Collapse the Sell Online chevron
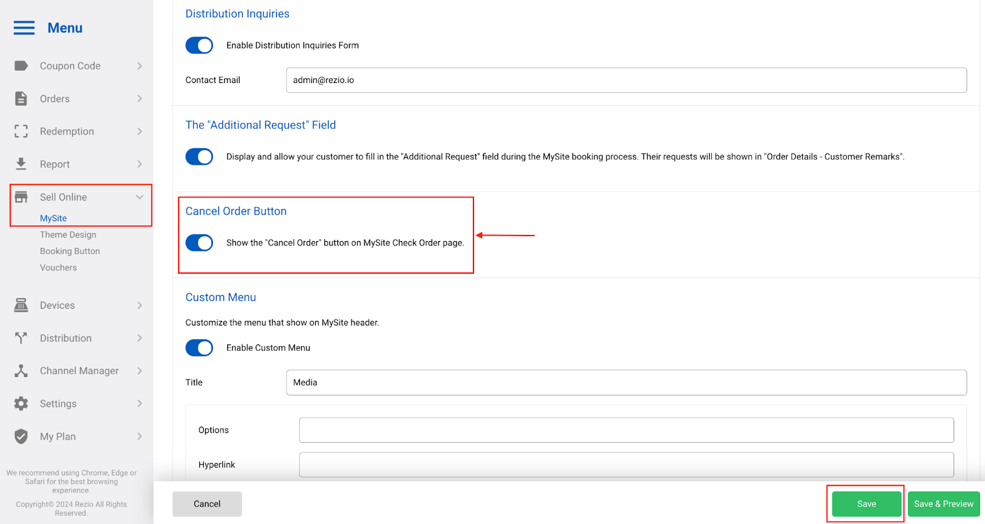The width and height of the screenshot is (985, 524). [140, 197]
